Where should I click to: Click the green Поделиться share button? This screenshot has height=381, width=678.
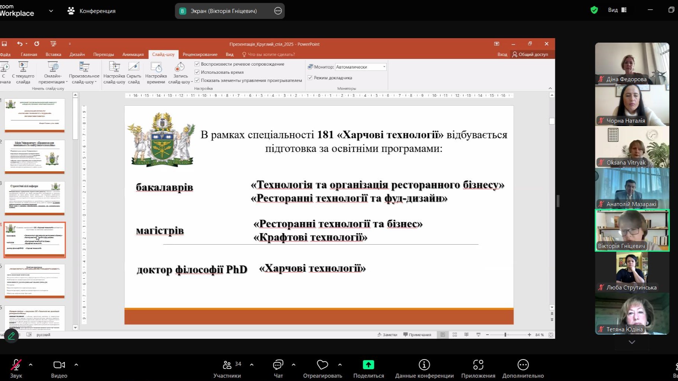coord(368,365)
